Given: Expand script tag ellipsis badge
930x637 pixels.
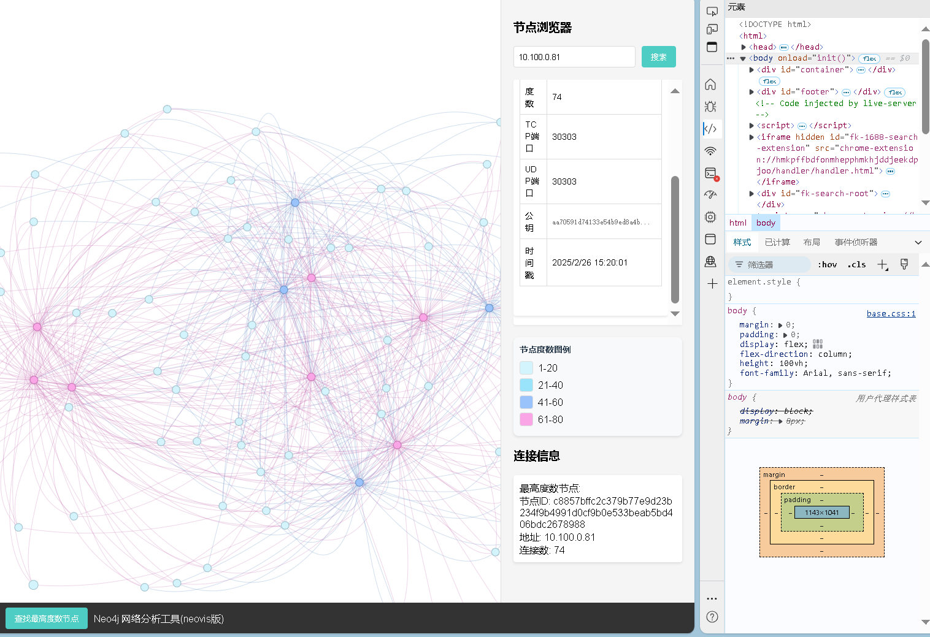Looking at the screenshot, I should coord(801,126).
